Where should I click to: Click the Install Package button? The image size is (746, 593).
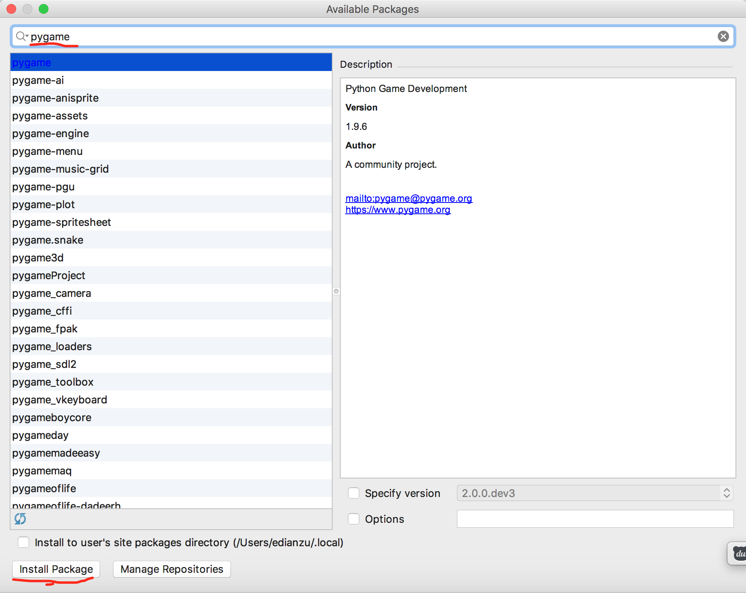click(56, 569)
